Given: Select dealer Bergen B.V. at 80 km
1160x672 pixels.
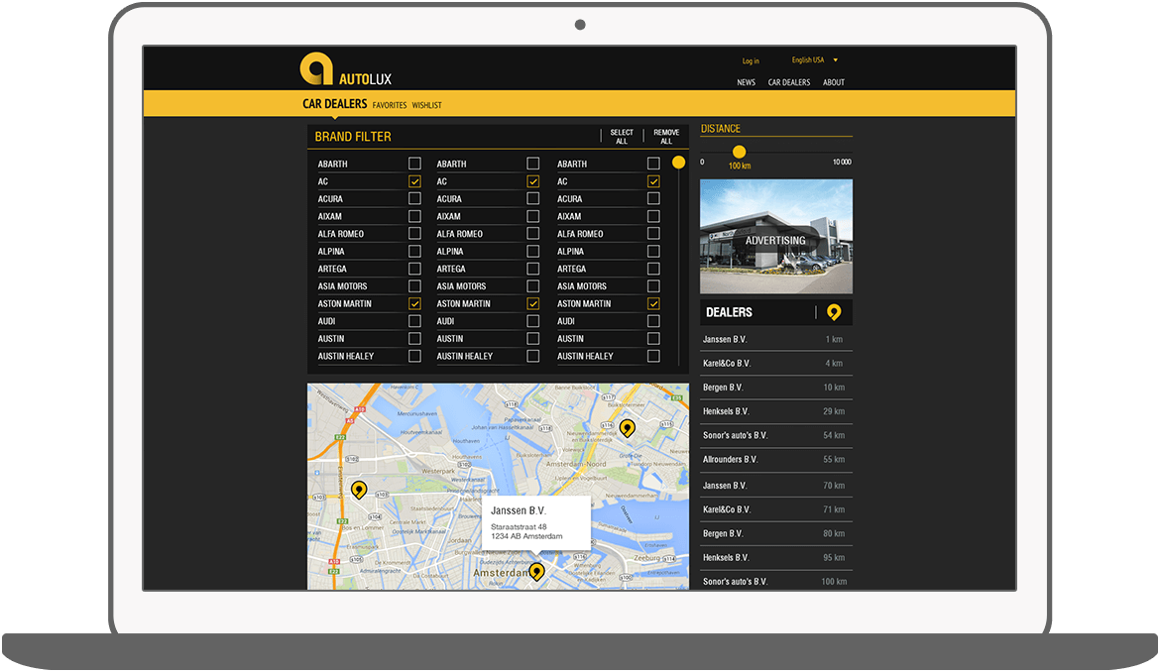Looking at the screenshot, I should tap(776, 534).
